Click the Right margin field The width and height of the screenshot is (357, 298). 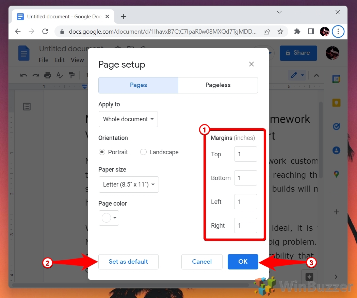(x=246, y=226)
